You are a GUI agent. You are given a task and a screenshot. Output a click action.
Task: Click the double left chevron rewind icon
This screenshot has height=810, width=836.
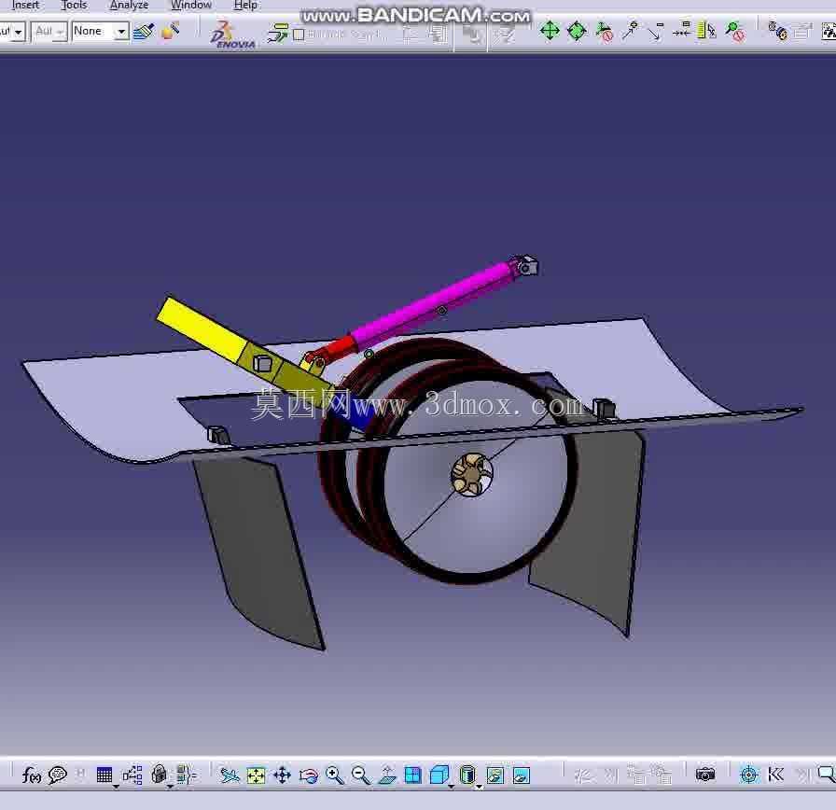tap(775, 775)
